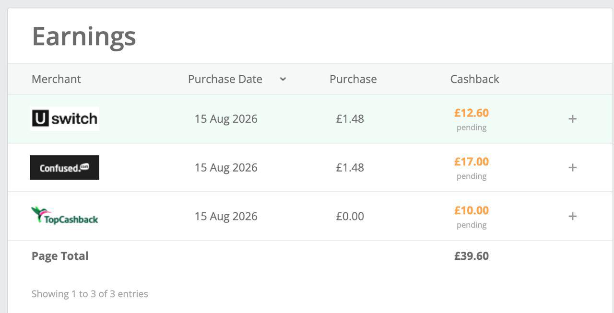Sort by Purchase column header

pos(353,79)
